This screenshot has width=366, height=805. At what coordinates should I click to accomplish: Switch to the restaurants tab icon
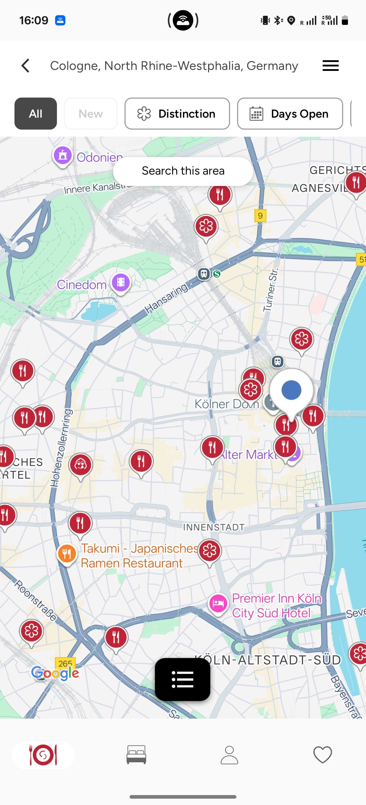click(43, 754)
